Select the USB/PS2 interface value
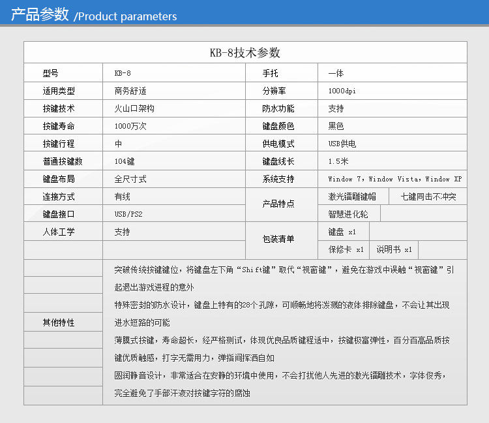Screen dimensions: 489x423 [128, 214]
